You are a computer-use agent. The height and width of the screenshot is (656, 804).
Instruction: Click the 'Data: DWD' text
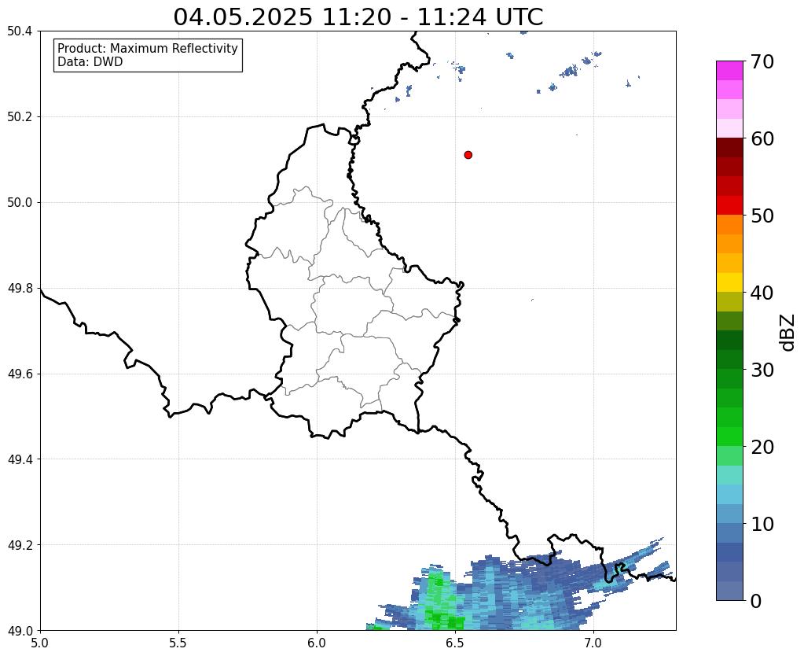point(90,62)
